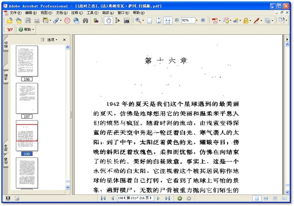Click the red circular stamp icon
Viewport: 294px width, 206px height.
click(67, 21)
